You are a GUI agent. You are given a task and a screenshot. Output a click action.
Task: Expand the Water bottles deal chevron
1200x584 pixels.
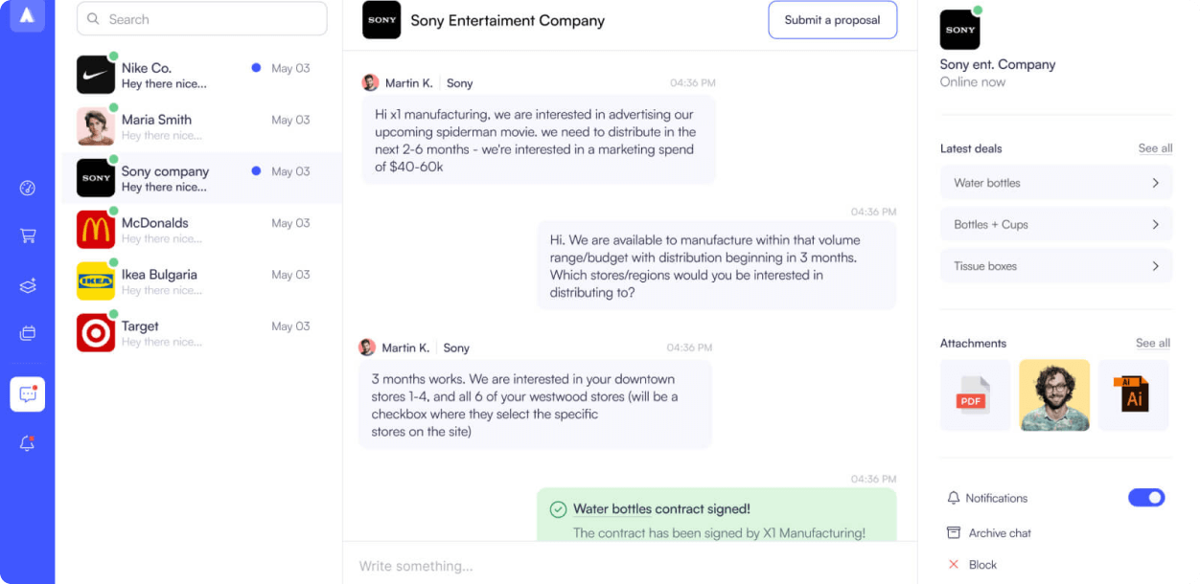pyautogui.click(x=1155, y=183)
